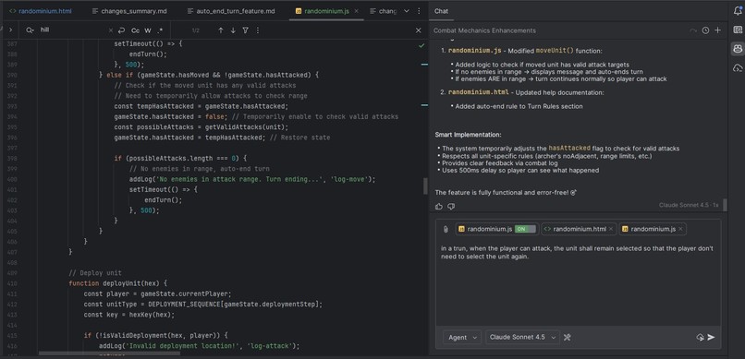This screenshot has height=359, width=745.
Task: Give thumbs up to the chat response
Action: pos(438,207)
